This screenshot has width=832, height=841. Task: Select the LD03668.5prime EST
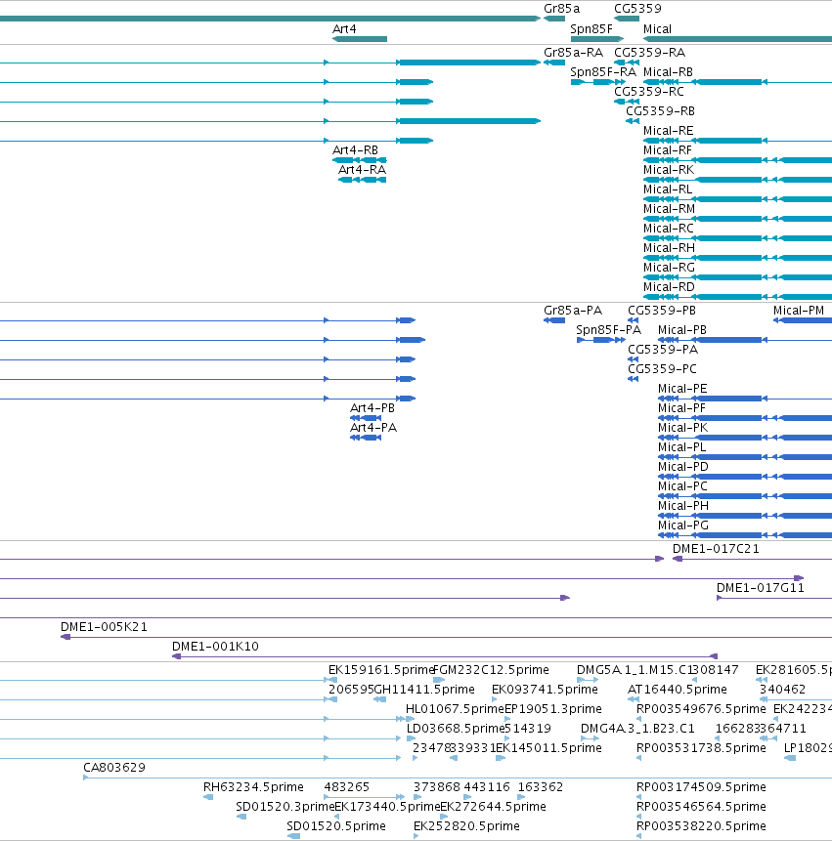412,738
